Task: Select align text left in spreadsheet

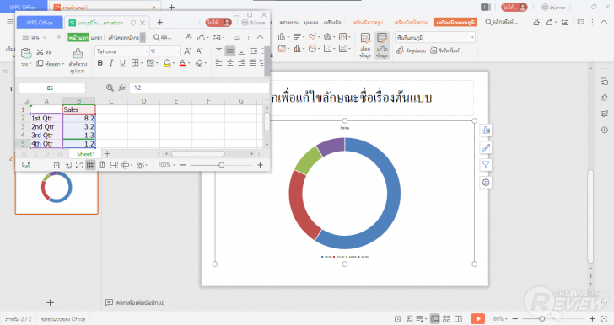Action: [x=218, y=62]
